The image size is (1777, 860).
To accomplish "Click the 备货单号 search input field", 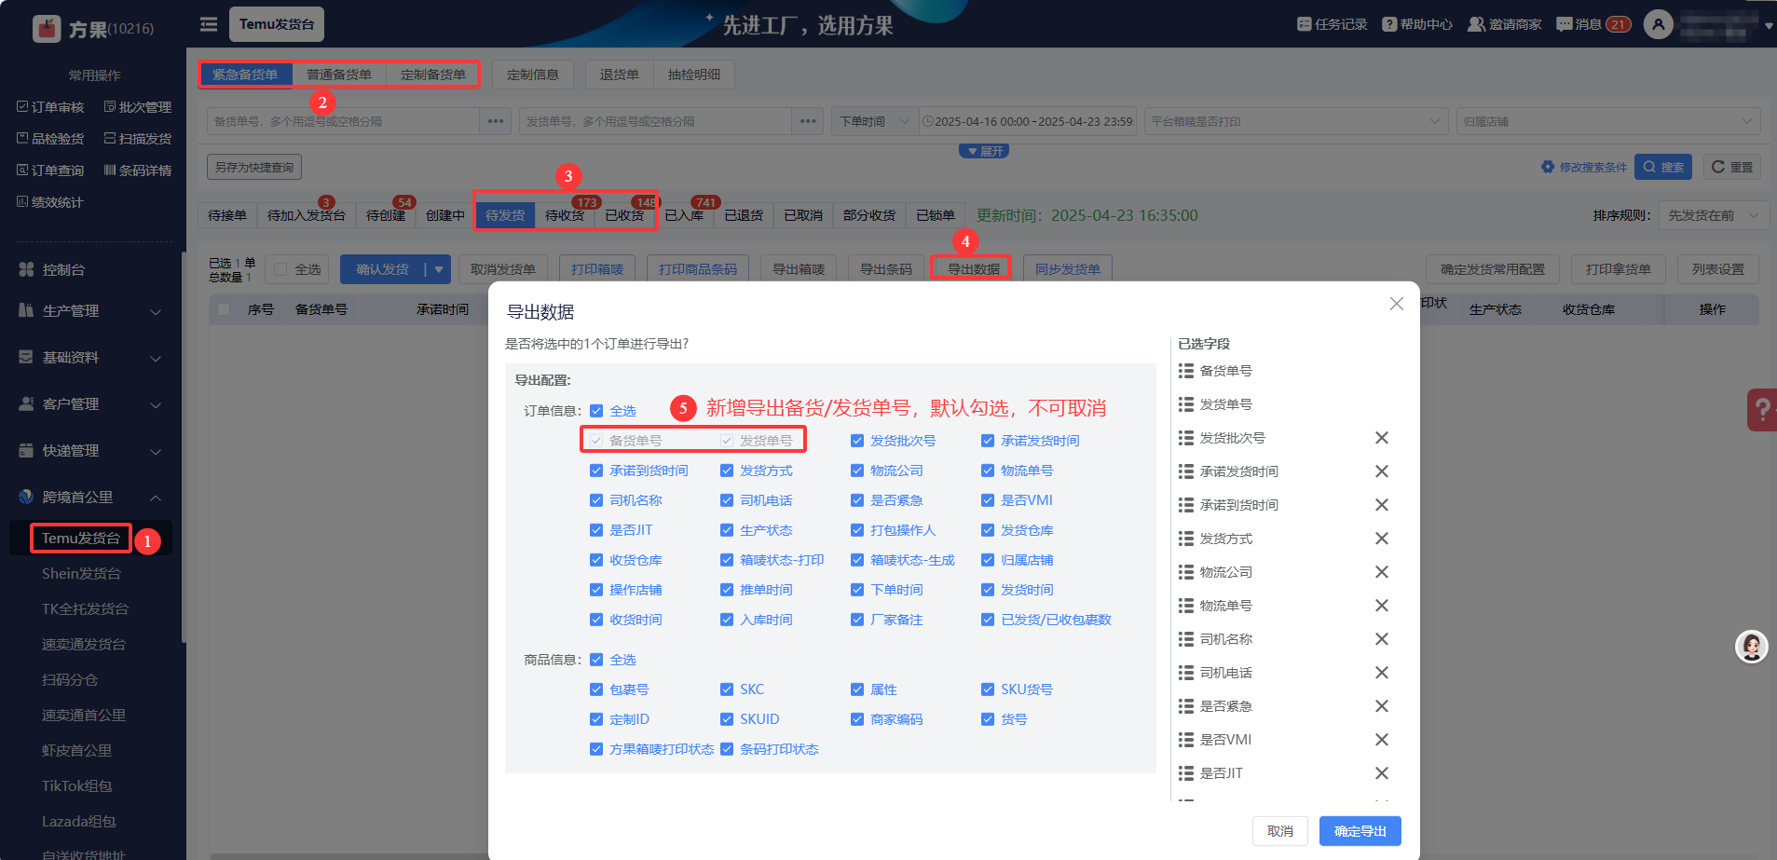I will click(343, 121).
